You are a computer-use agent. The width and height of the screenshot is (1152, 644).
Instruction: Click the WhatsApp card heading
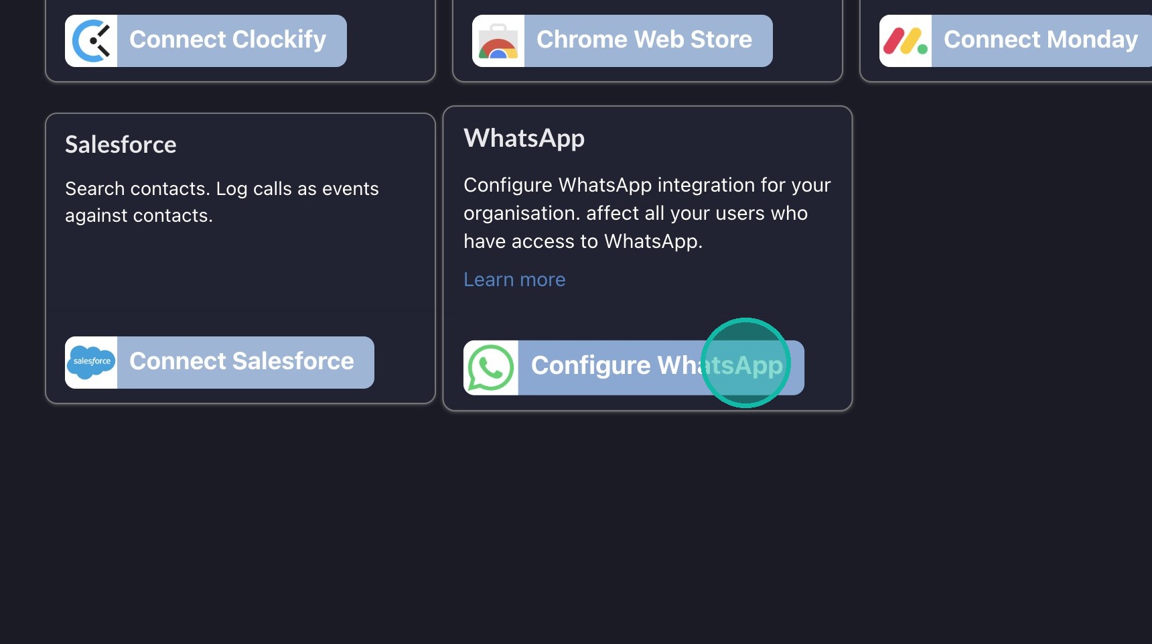point(524,138)
